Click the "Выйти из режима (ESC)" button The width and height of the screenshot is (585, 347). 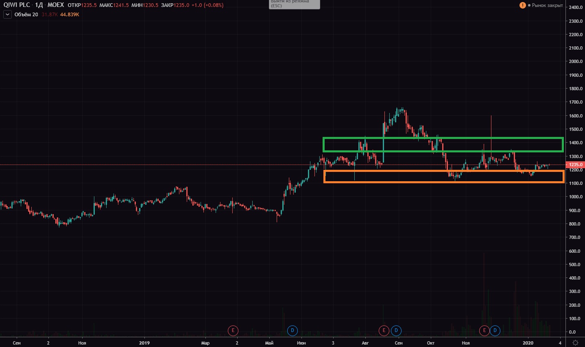[x=295, y=4]
